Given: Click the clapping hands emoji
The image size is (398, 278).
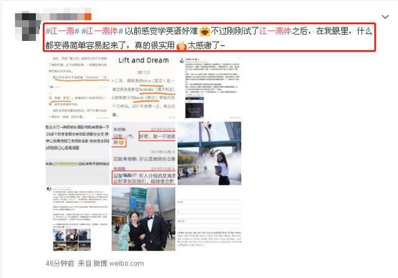Looking at the screenshot, I should [x=181, y=45].
